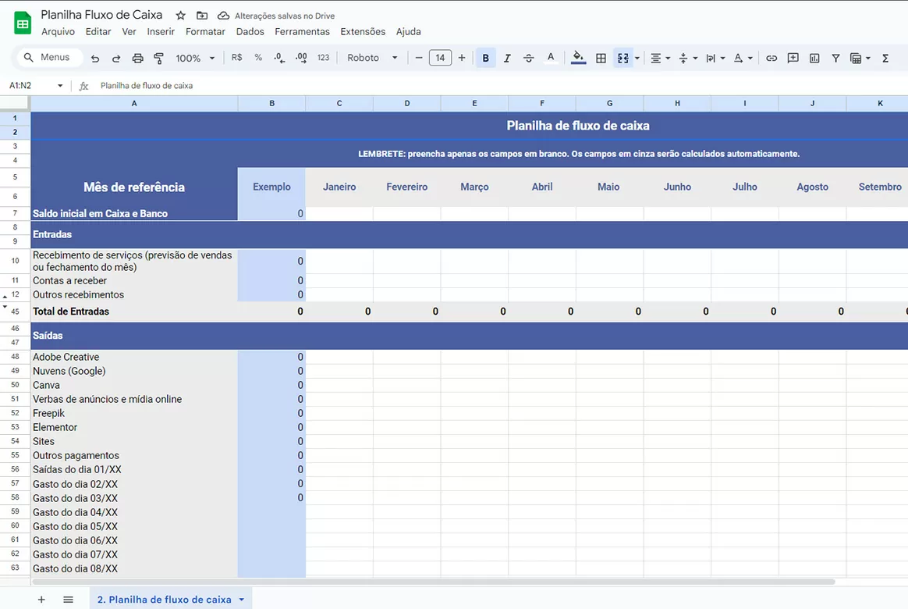Viewport: 908px width, 609px height.
Task: Redo the last action
Action: (x=115, y=58)
